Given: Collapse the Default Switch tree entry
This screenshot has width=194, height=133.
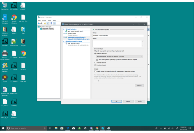Looking at the screenshot, I should coord(64,33).
